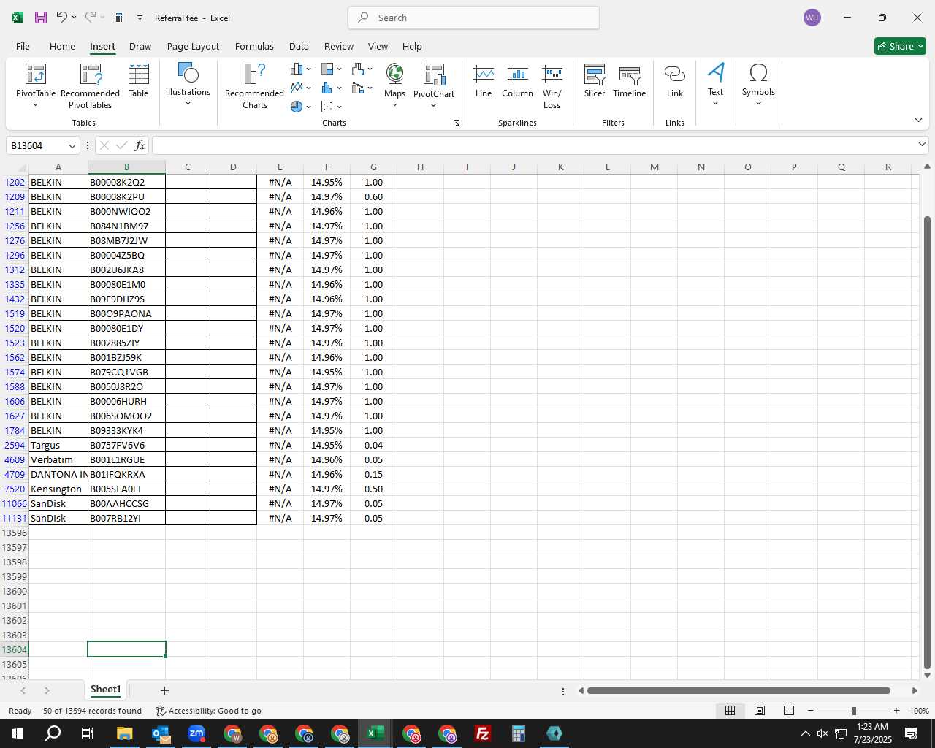The height and width of the screenshot is (748, 935).
Task: Add a new sheet with plus button
Action: pyautogui.click(x=164, y=690)
